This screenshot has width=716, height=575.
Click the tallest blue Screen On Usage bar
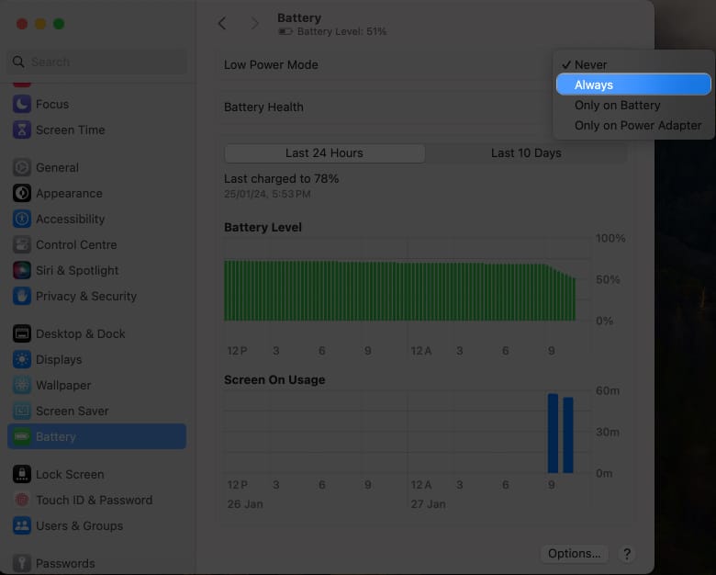pos(553,434)
